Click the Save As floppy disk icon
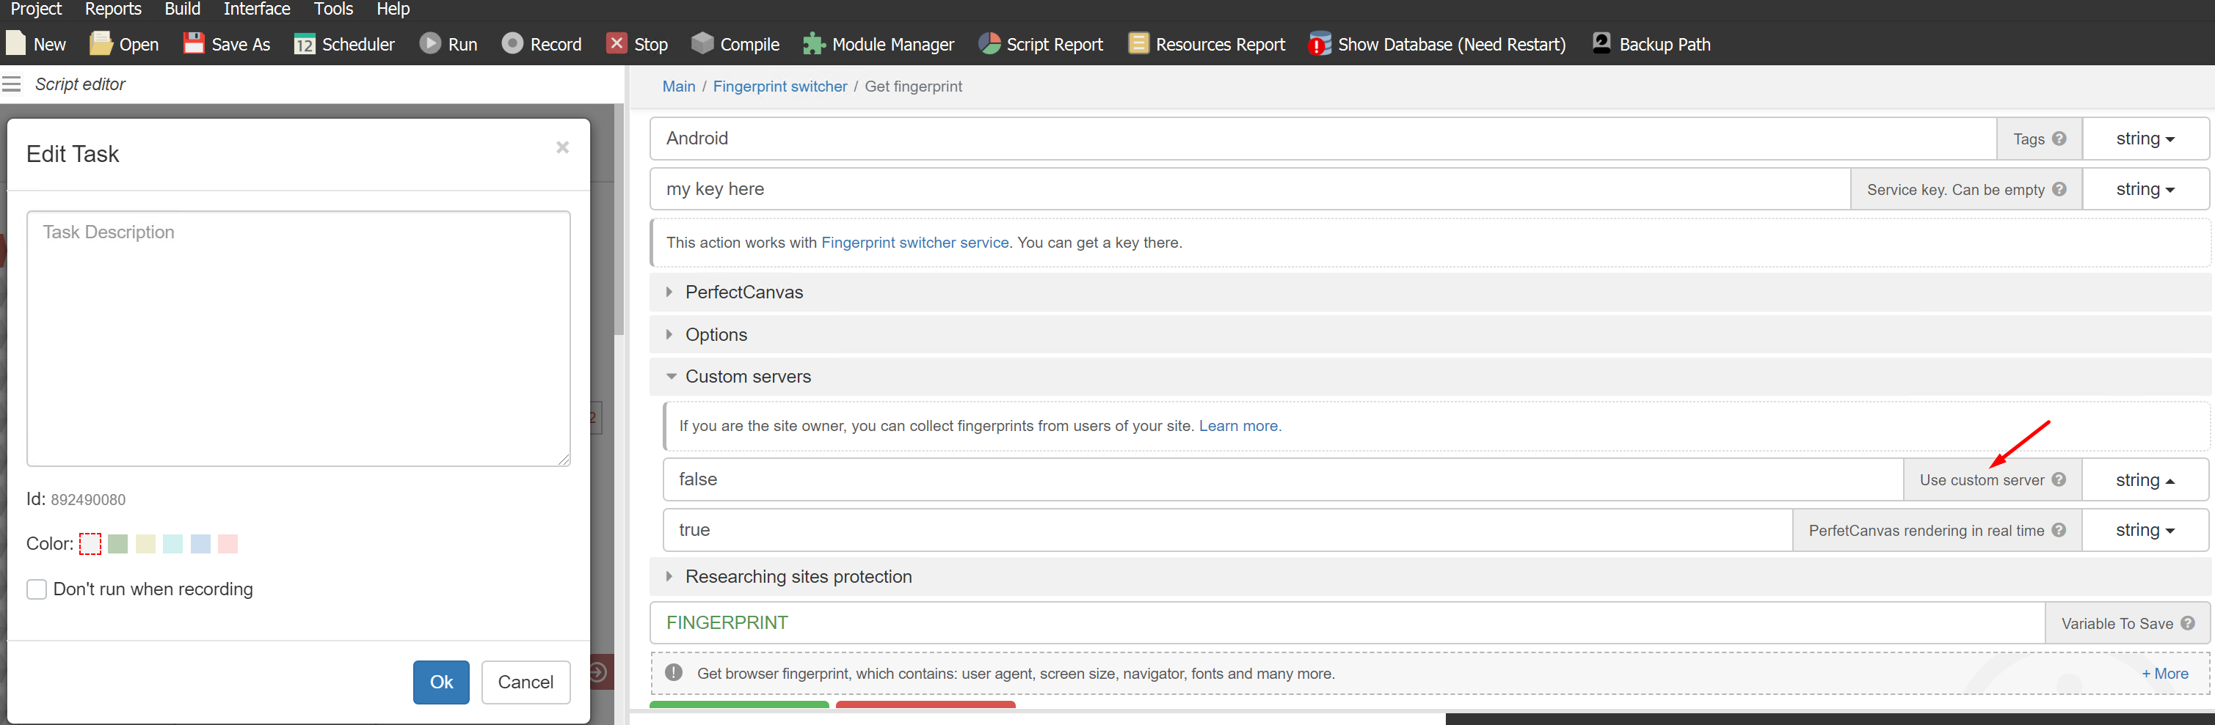This screenshot has height=725, width=2215. point(194,44)
